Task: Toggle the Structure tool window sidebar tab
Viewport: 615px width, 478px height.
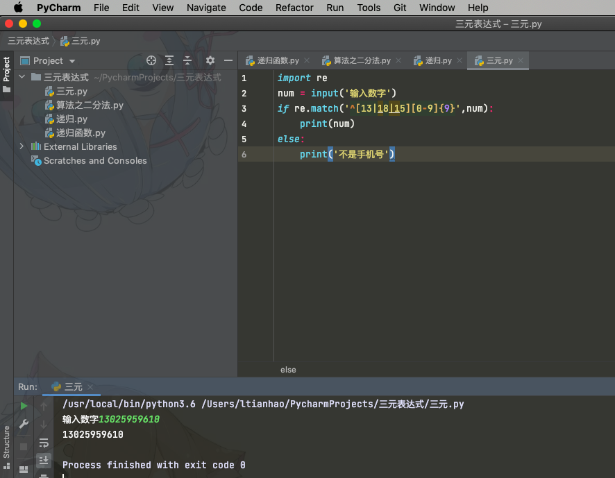Action: click(x=7, y=447)
